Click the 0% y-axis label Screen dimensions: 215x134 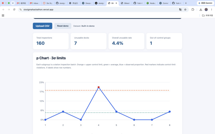click(x=42, y=120)
